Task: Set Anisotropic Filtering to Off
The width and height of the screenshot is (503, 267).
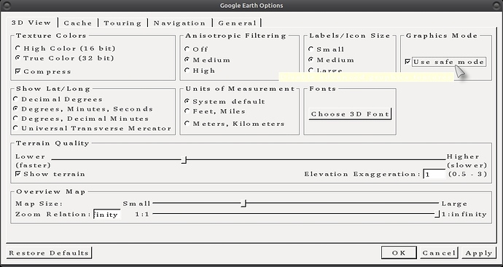Action: tap(196, 49)
